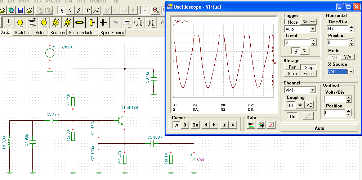Click the Volts/Div input field

[335, 100]
